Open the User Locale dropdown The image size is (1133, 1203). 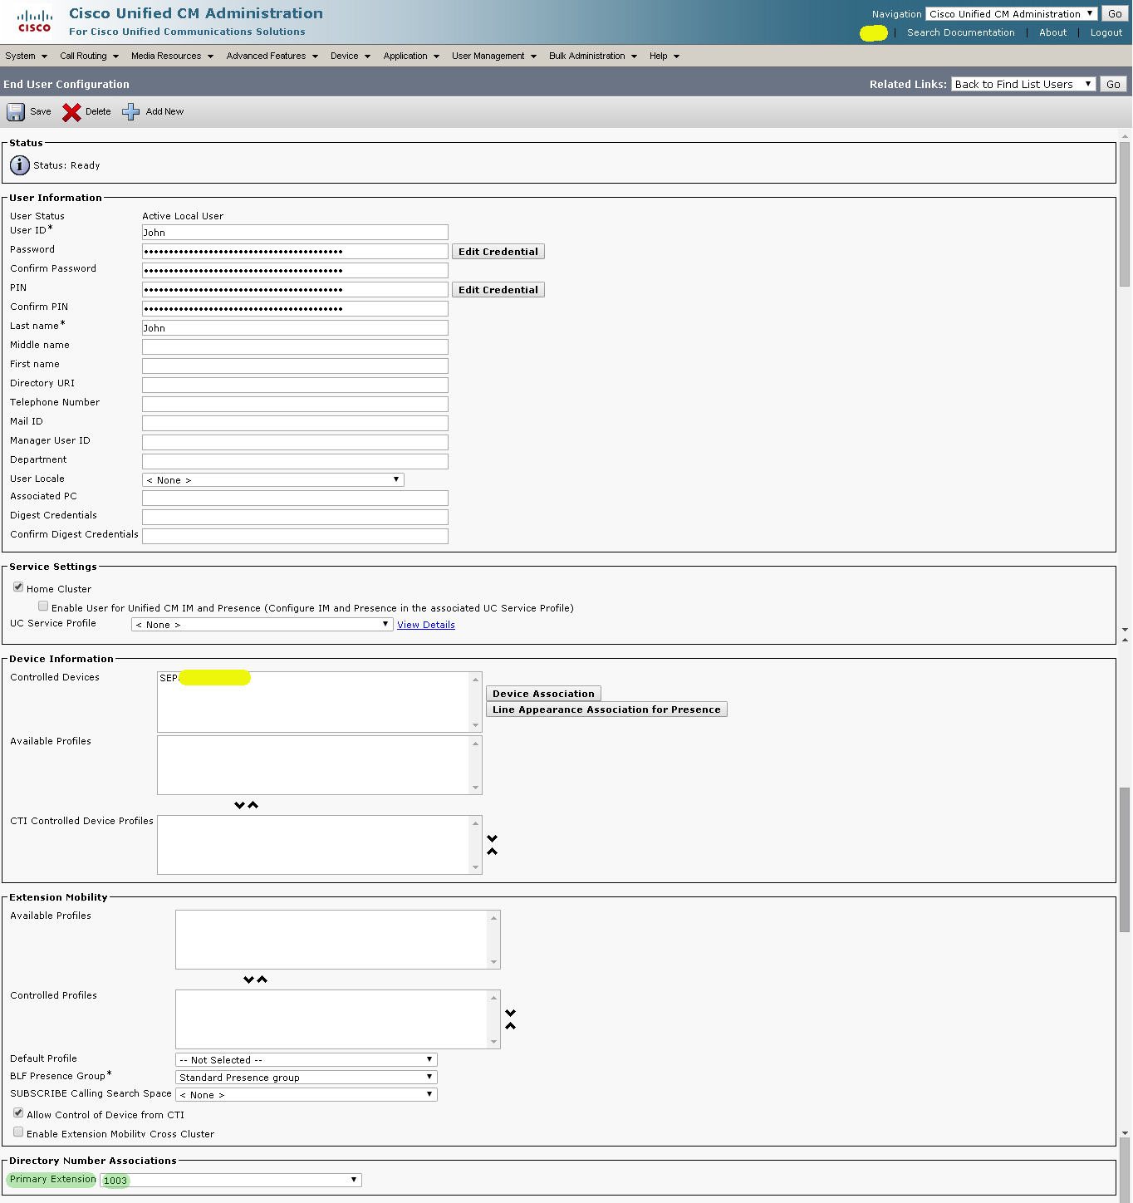(273, 480)
